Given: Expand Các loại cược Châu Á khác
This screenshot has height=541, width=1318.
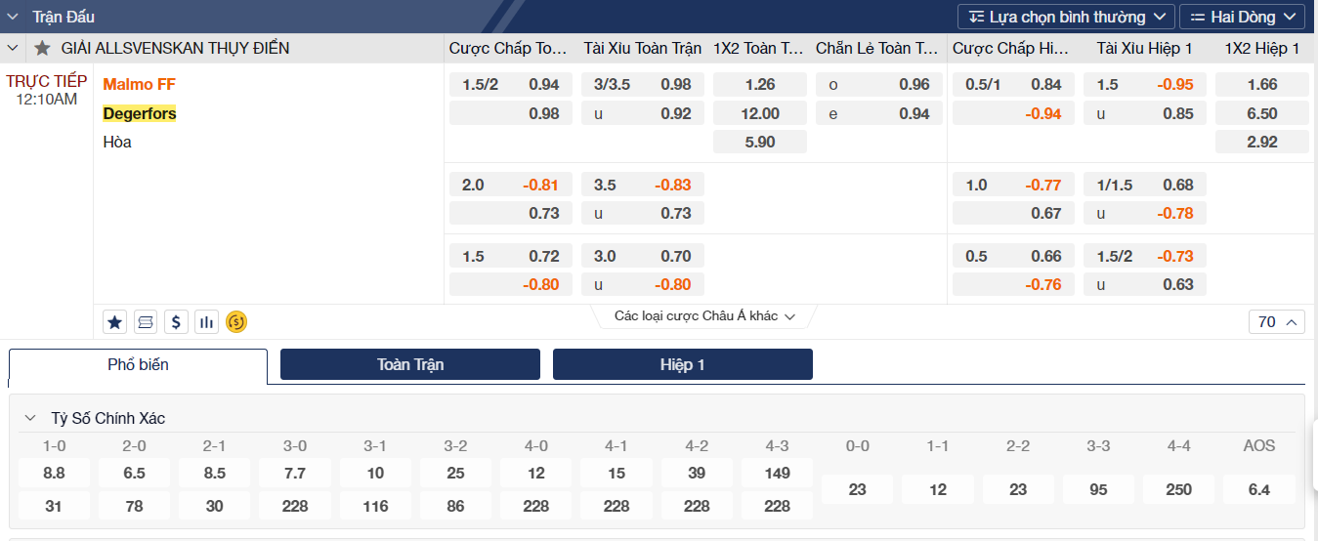Looking at the screenshot, I should (x=704, y=316).
